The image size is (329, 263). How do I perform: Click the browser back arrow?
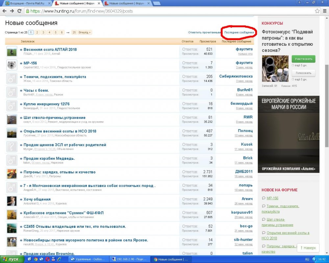pyautogui.click(x=4, y=11)
